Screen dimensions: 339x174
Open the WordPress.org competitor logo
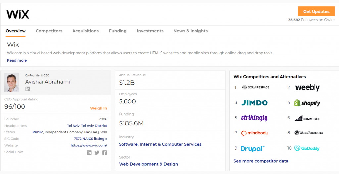coord(309,133)
